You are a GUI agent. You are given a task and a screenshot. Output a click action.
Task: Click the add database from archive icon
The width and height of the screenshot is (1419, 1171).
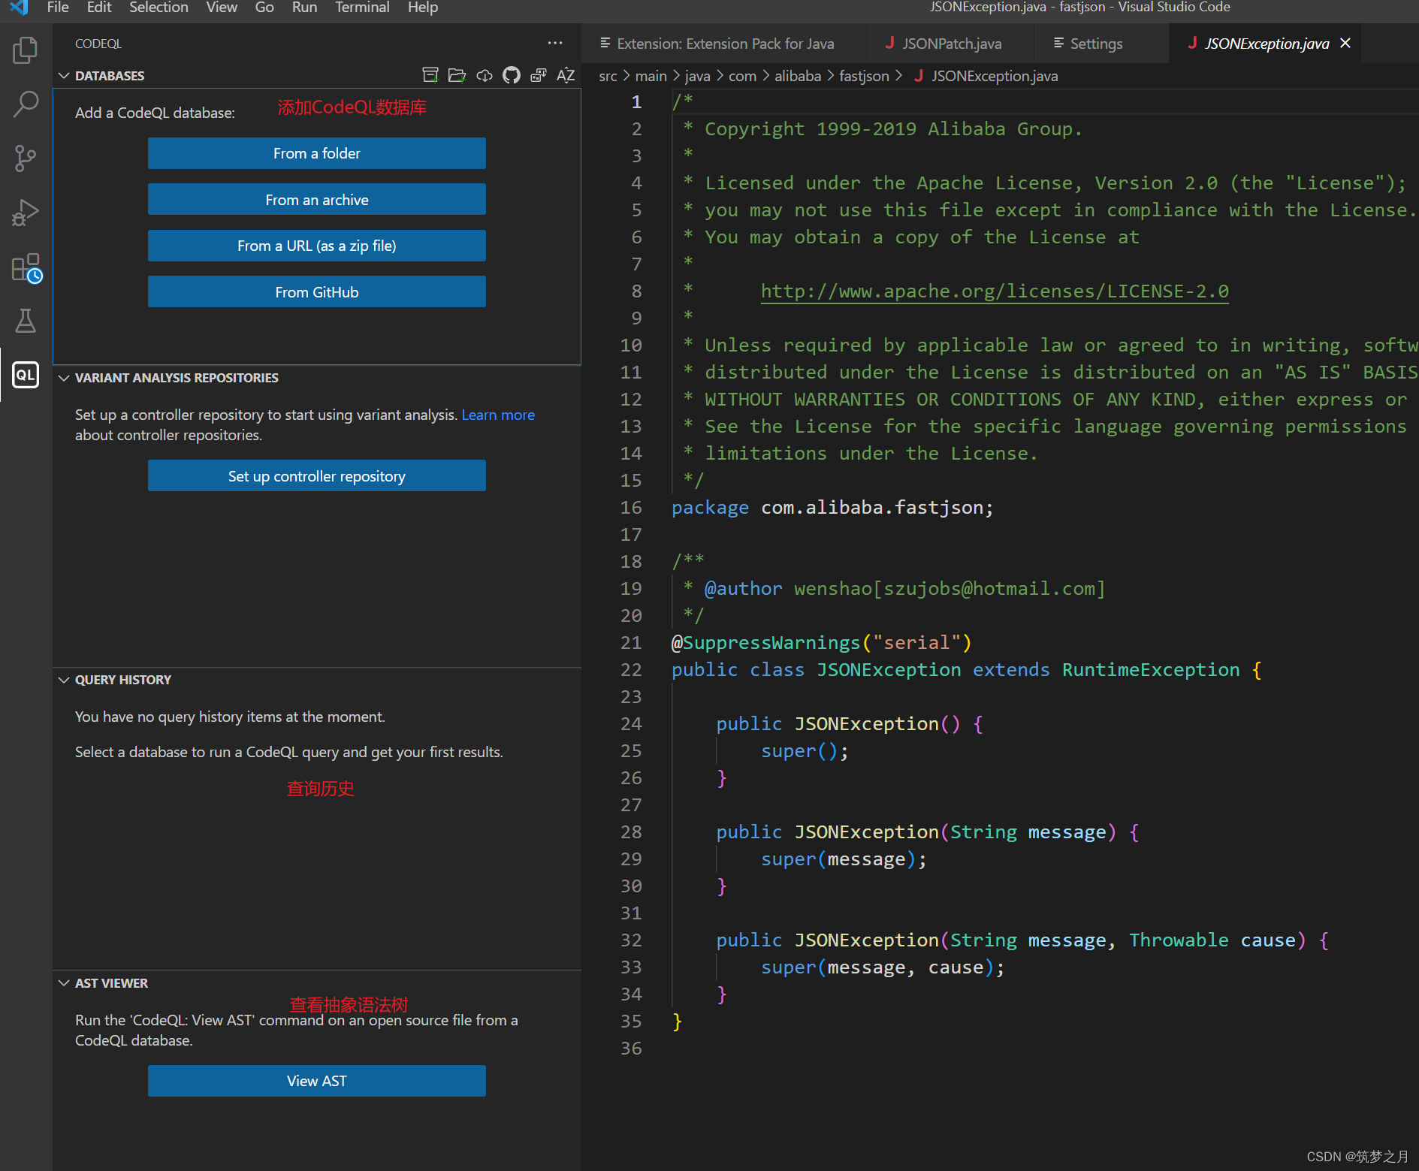tap(430, 75)
